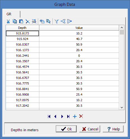The image size is (130, 139).
Task: Select depth cell 916.0307
Action: (x=22, y=44)
